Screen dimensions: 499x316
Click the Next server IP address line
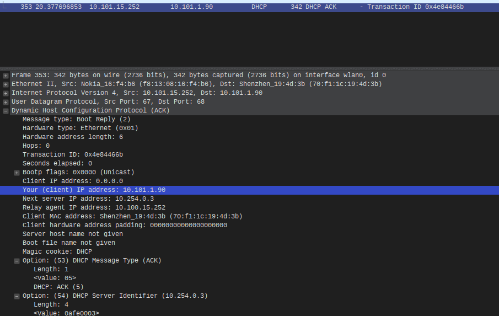(88, 199)
